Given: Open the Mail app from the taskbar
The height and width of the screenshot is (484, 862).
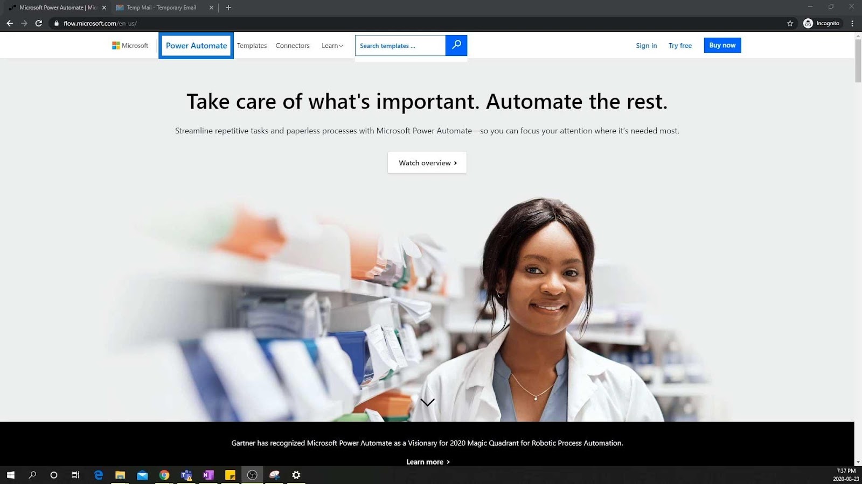Looking at the screenshot, I should 142,475.
